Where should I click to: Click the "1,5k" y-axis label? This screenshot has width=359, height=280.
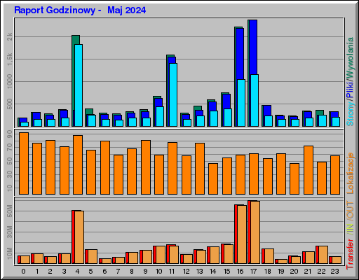click(x=10, y=59)
